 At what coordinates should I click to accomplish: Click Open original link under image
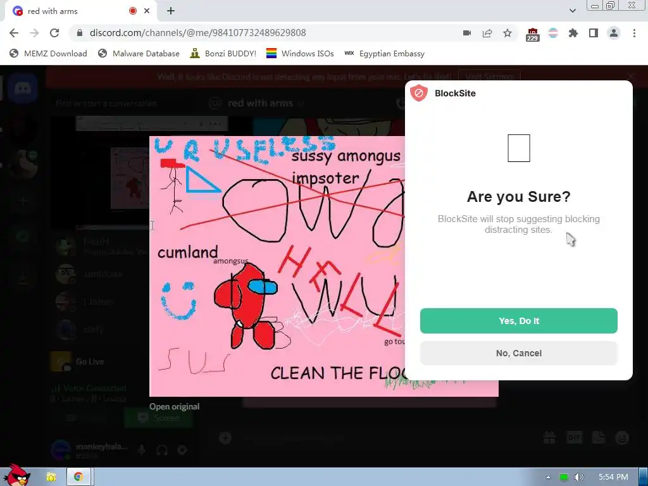(x=175, y=407)
